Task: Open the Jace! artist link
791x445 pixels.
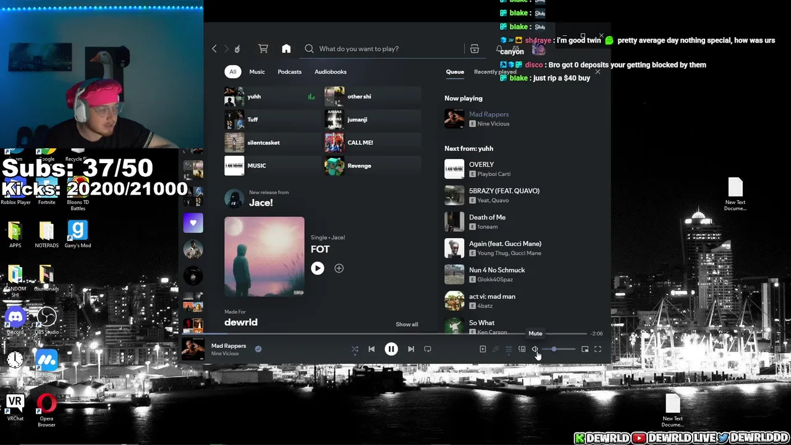Action: 261,203
